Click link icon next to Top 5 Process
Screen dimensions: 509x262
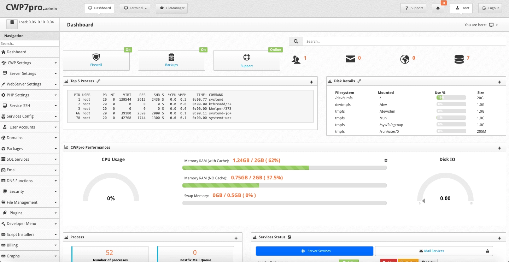(x=99, y=81)
